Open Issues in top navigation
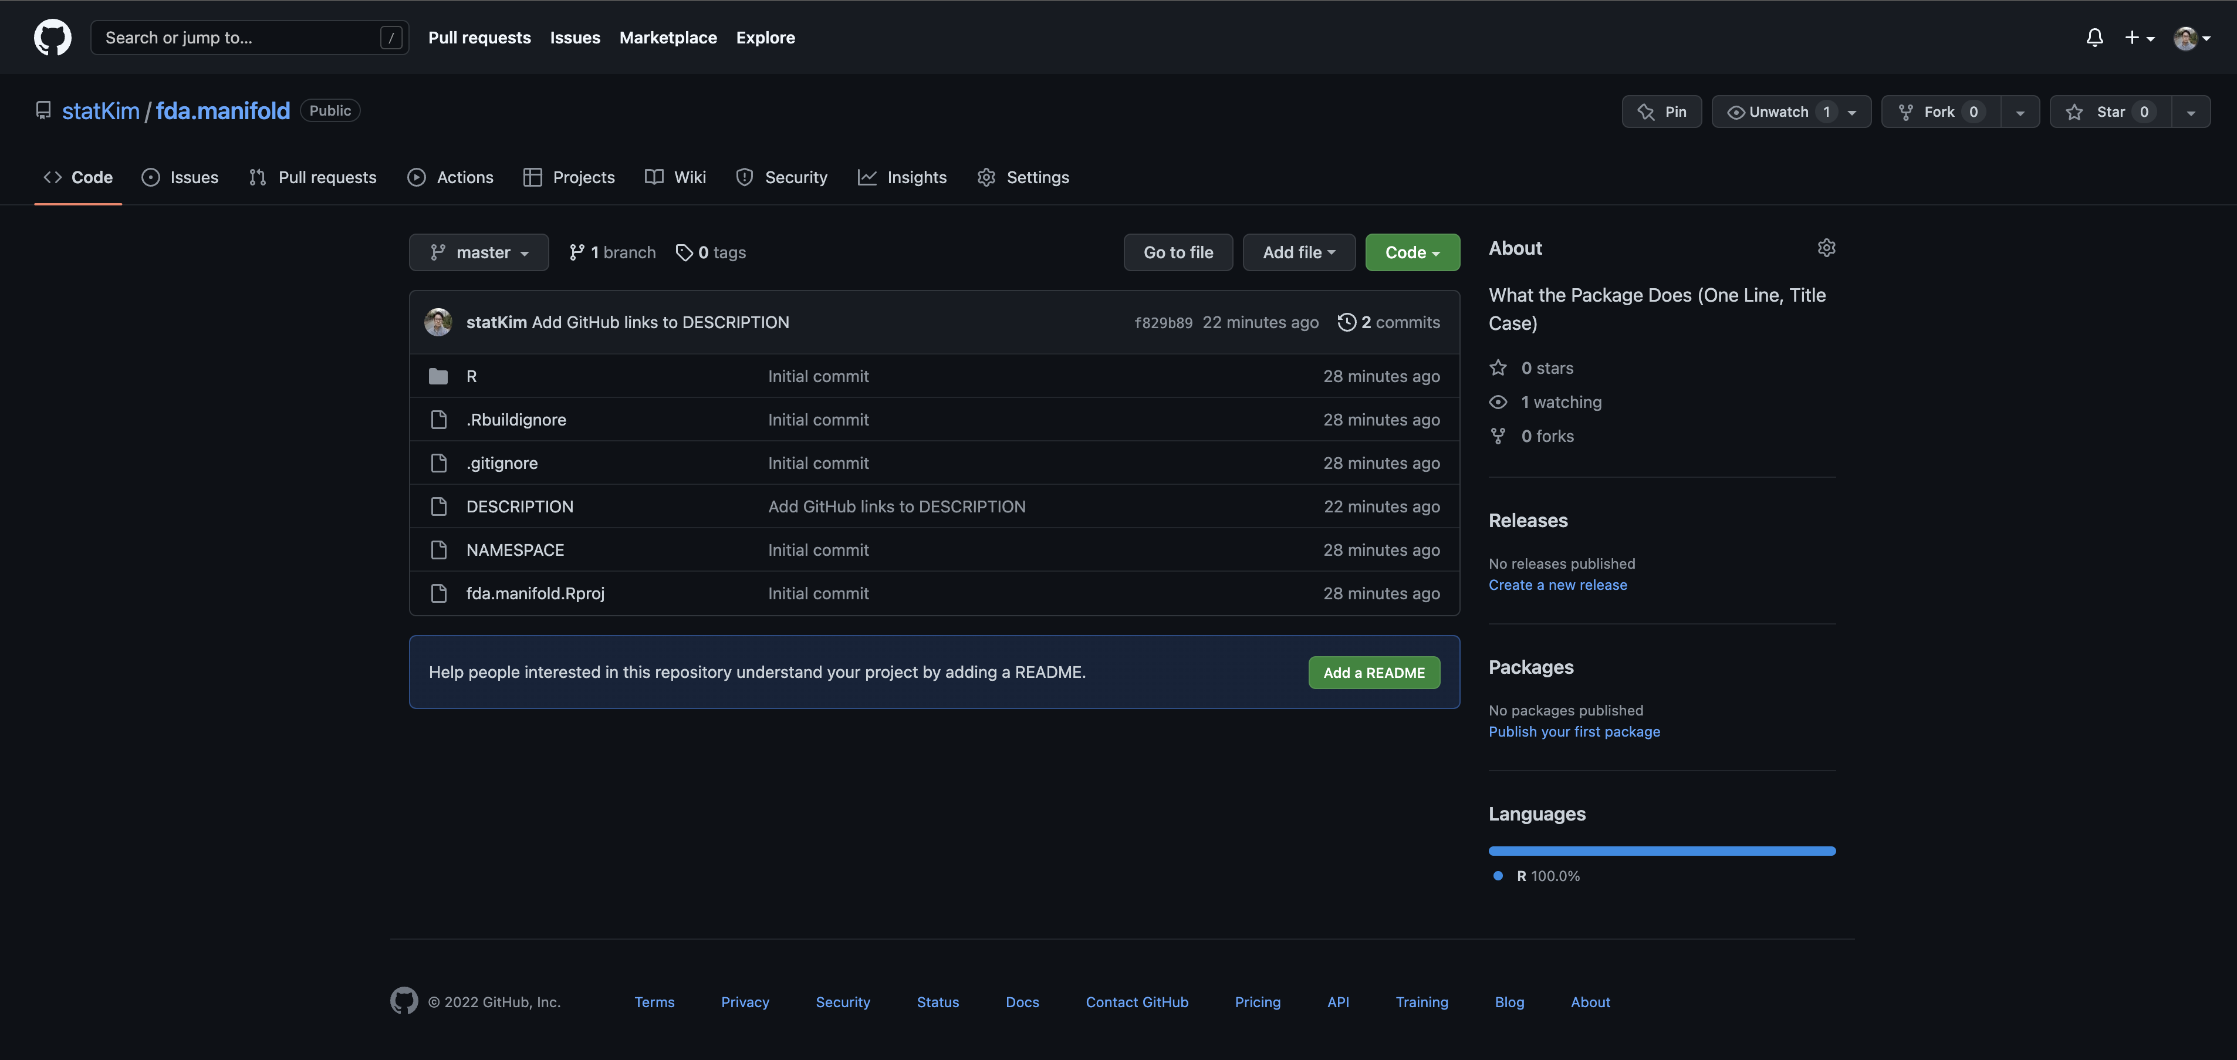The width and height of the screenshot is (2237, 1060). point(575,38)
